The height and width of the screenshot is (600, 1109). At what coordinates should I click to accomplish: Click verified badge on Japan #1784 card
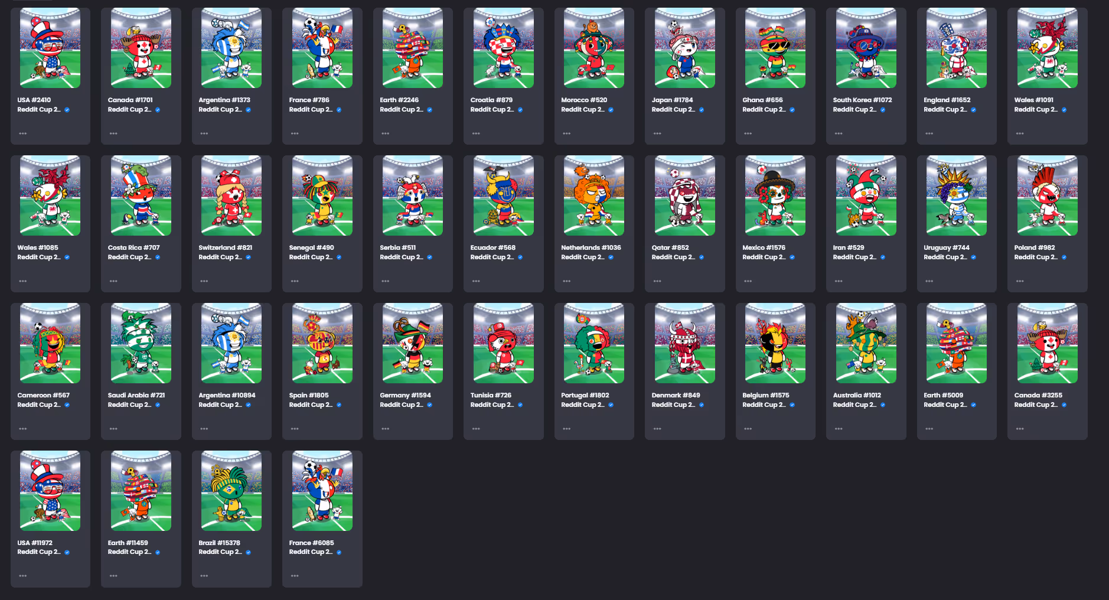(702, 110)
